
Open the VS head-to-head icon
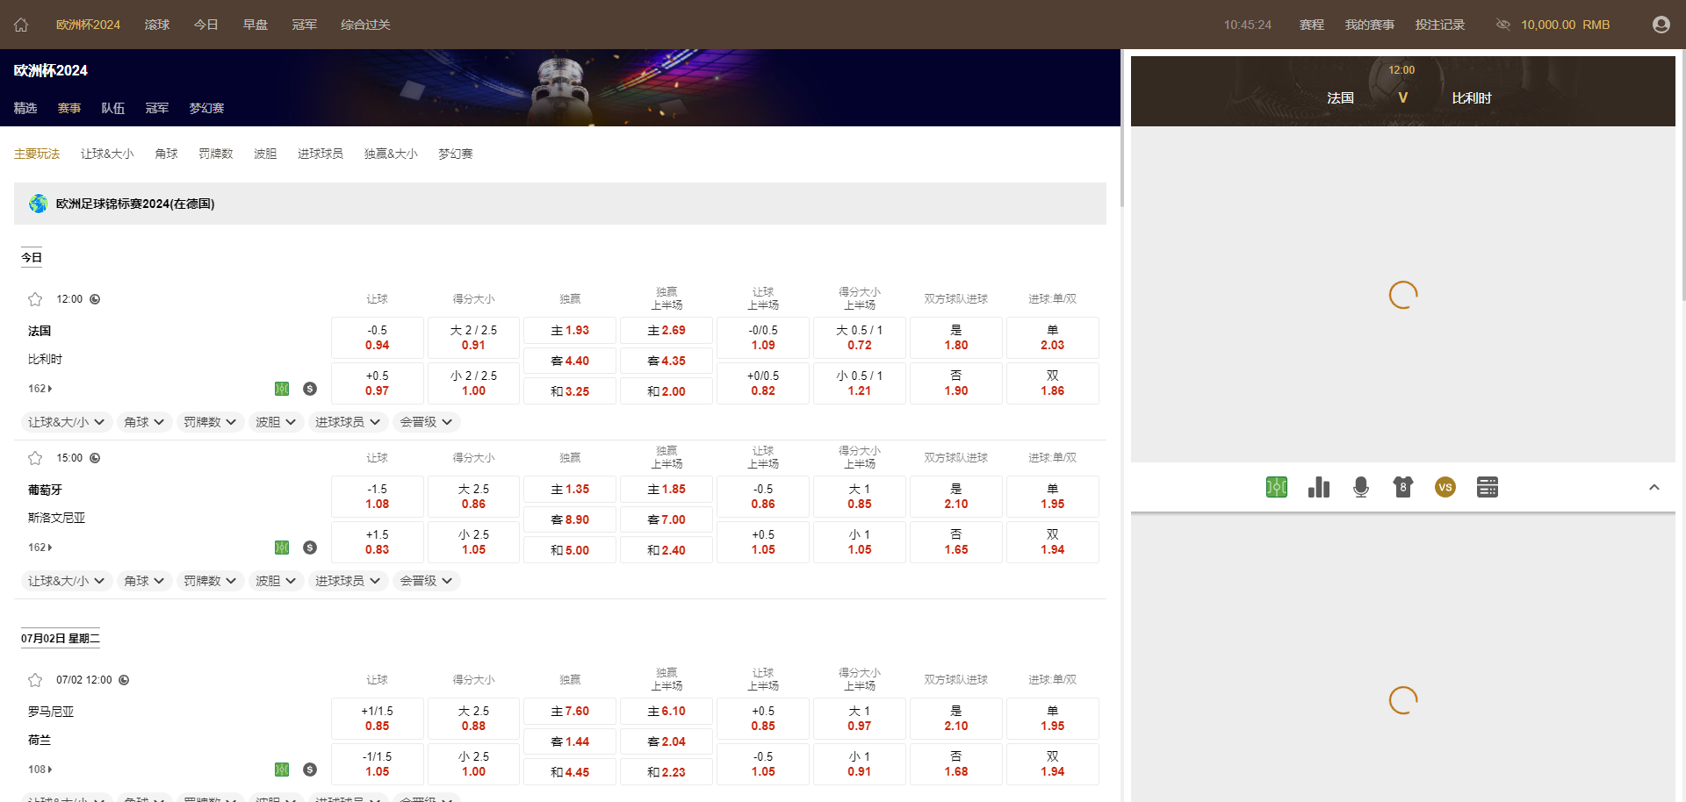(1445, 487)
